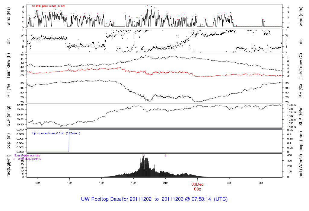
Task: Select the 15z time axis tick label
Action: point(101,183)
